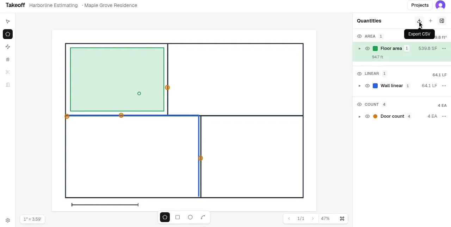Open the more options menu for Wall linear
The height and width of the screenshot is (227, 451).
click(x=444, y=86)
